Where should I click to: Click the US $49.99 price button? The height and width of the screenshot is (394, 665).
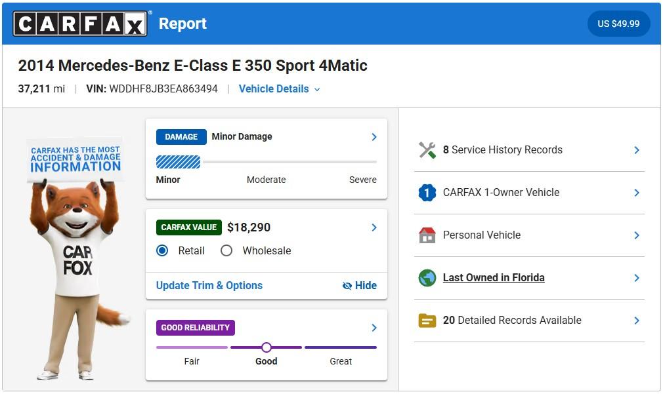point(618,24)
